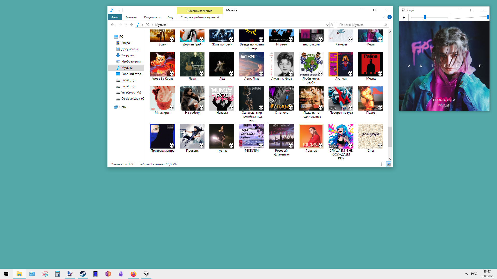The height and width of the screenshot is (279, 497).
Task: Open File Explorer from the taskbar
Action: pyautogui.click(x=19, y=274)
